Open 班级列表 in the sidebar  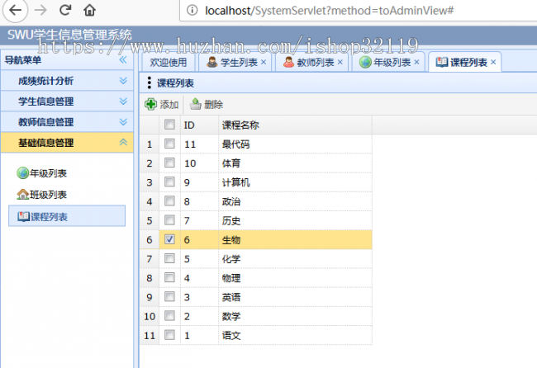(48, 195)
